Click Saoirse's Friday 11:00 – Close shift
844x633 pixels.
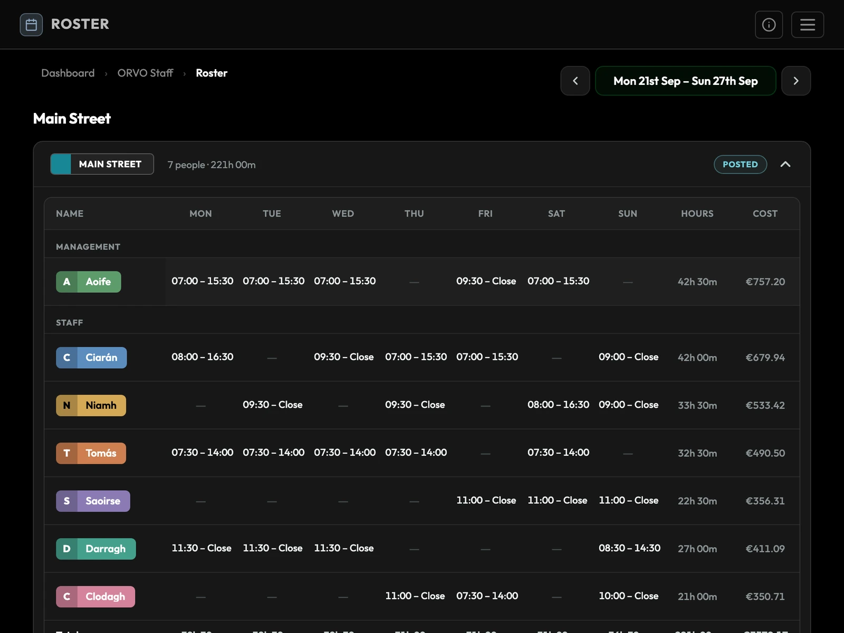486,500
